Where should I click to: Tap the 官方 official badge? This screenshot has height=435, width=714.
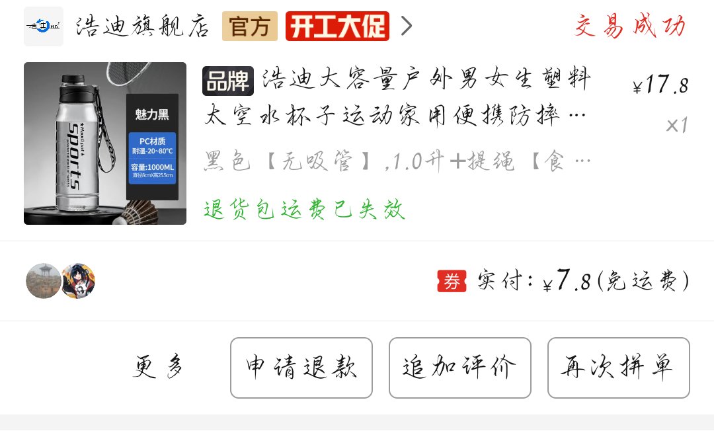[x=250, y=26]
